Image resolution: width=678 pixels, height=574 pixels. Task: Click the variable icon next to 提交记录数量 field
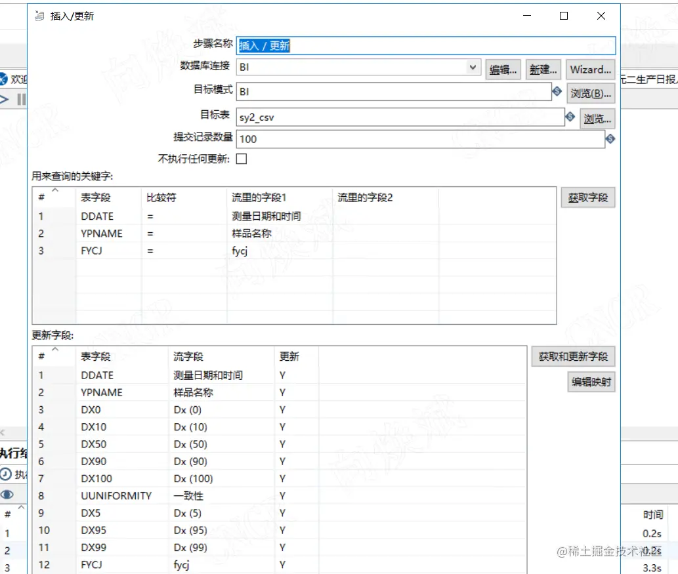pyautogui.click(x=610, y=139)
